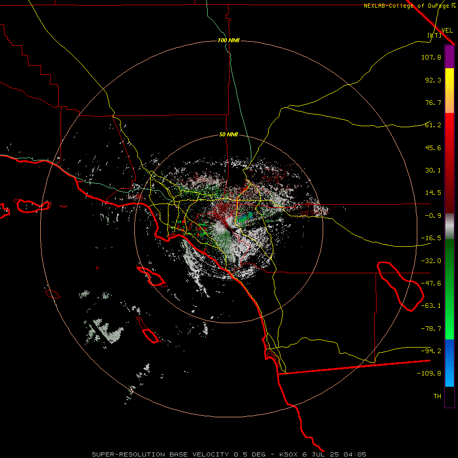Click the blue velocity echo near radar center

point(245,217)
